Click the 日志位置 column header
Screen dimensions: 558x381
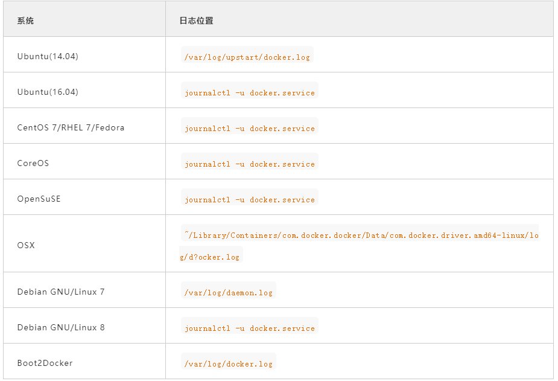coord(196,21)
